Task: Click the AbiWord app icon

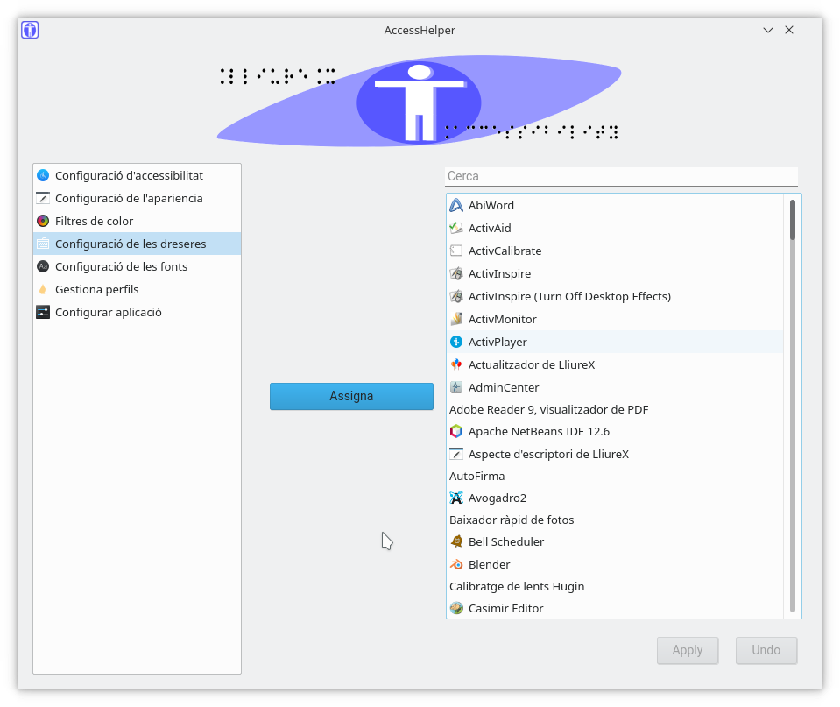Action: pos(455,205)
